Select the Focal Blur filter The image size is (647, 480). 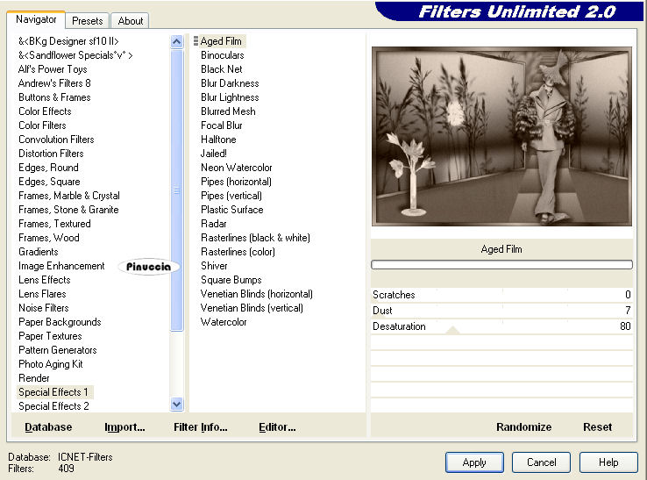(x=222, y=125)
